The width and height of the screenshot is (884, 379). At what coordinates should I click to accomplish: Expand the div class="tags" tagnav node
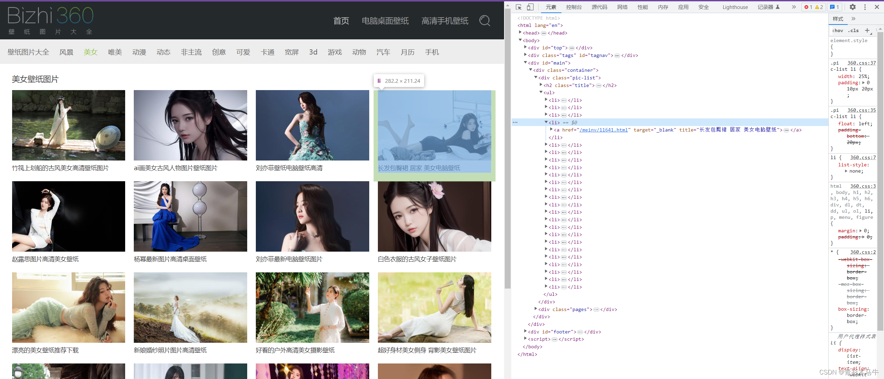(x=525, y=55)
